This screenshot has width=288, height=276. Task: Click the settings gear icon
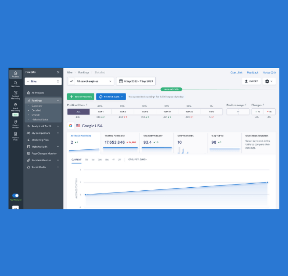(267, 81)
